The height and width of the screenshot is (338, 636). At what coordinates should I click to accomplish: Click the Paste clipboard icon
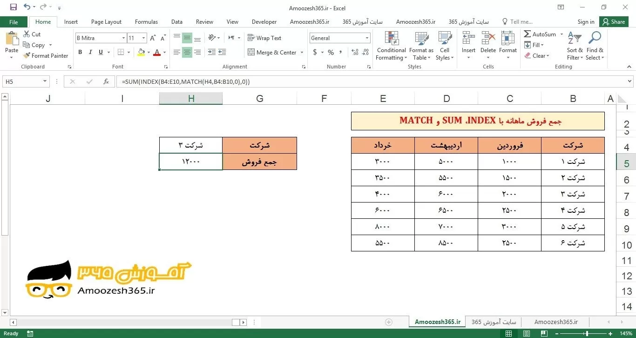click(12, 39)
